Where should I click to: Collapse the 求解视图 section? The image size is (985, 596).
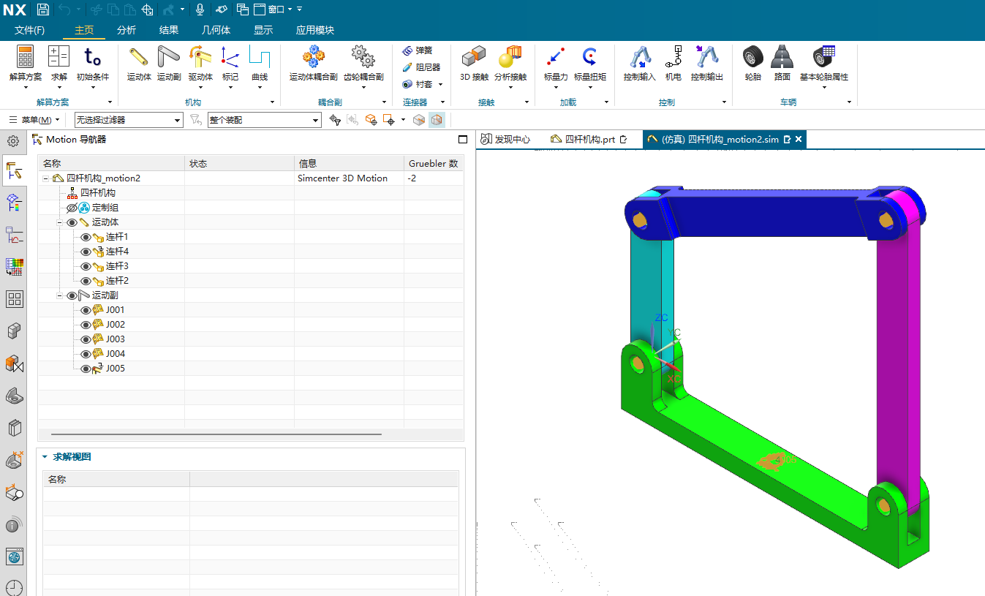point(45,457)
